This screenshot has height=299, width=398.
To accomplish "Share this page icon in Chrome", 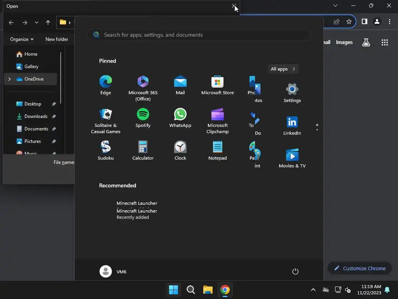I will [x=337, y=22].
